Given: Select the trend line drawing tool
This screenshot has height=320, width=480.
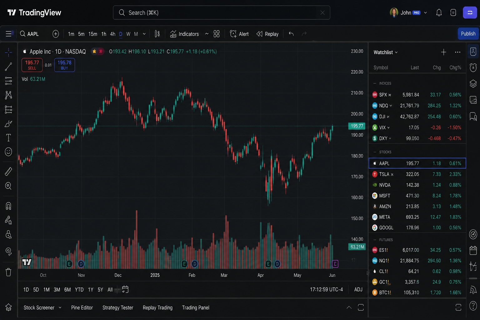Looking at the screenshot, I should [8, 67].
